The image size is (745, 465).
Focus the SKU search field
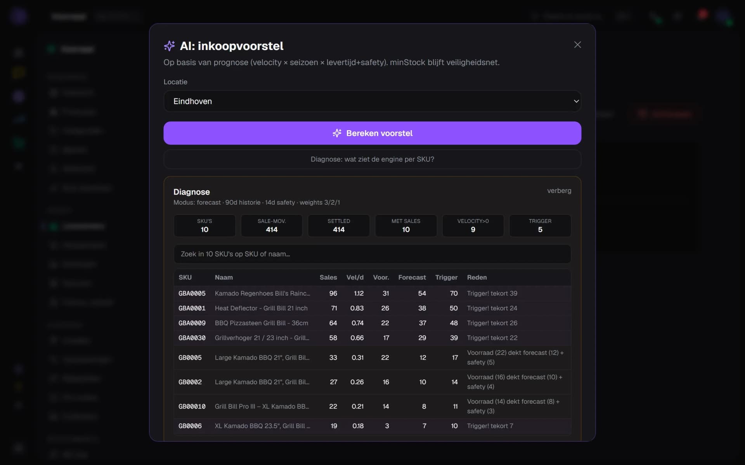point(372,254)
